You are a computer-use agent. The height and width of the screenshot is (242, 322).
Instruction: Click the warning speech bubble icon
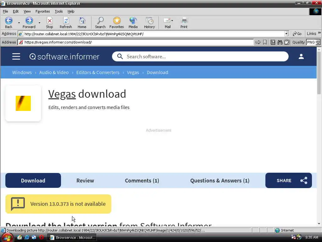point(18,204)
